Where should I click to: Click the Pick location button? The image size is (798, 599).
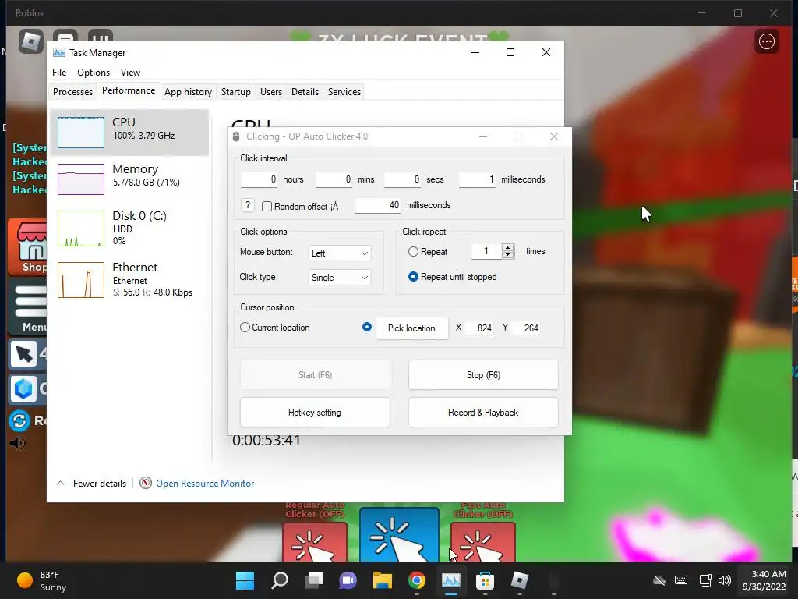point(411,328)
